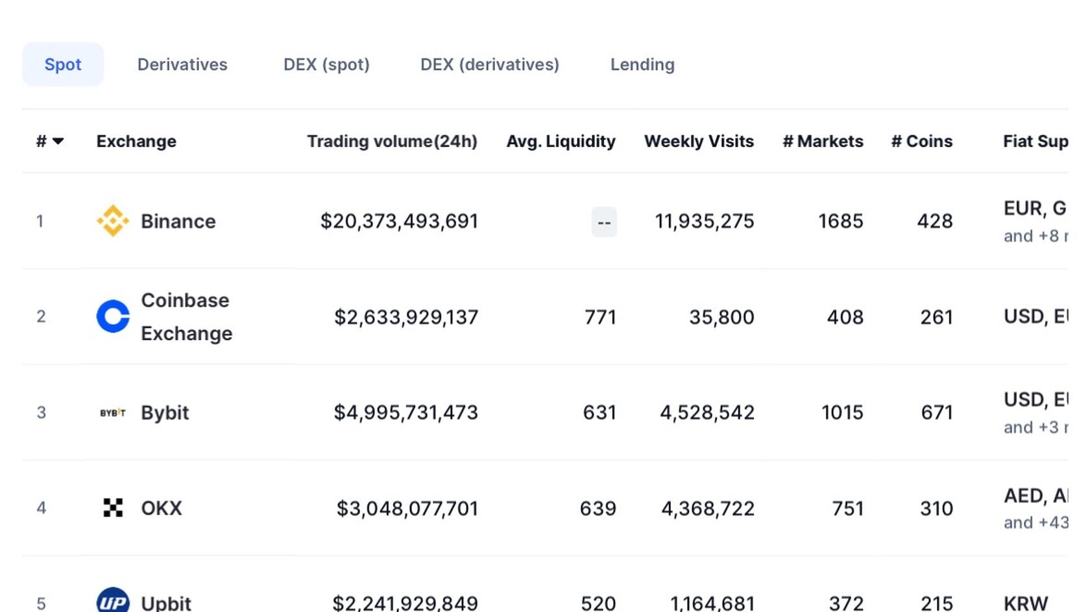Click Bybit markets count 1015
1090x612 pixels.
(842, 412)
